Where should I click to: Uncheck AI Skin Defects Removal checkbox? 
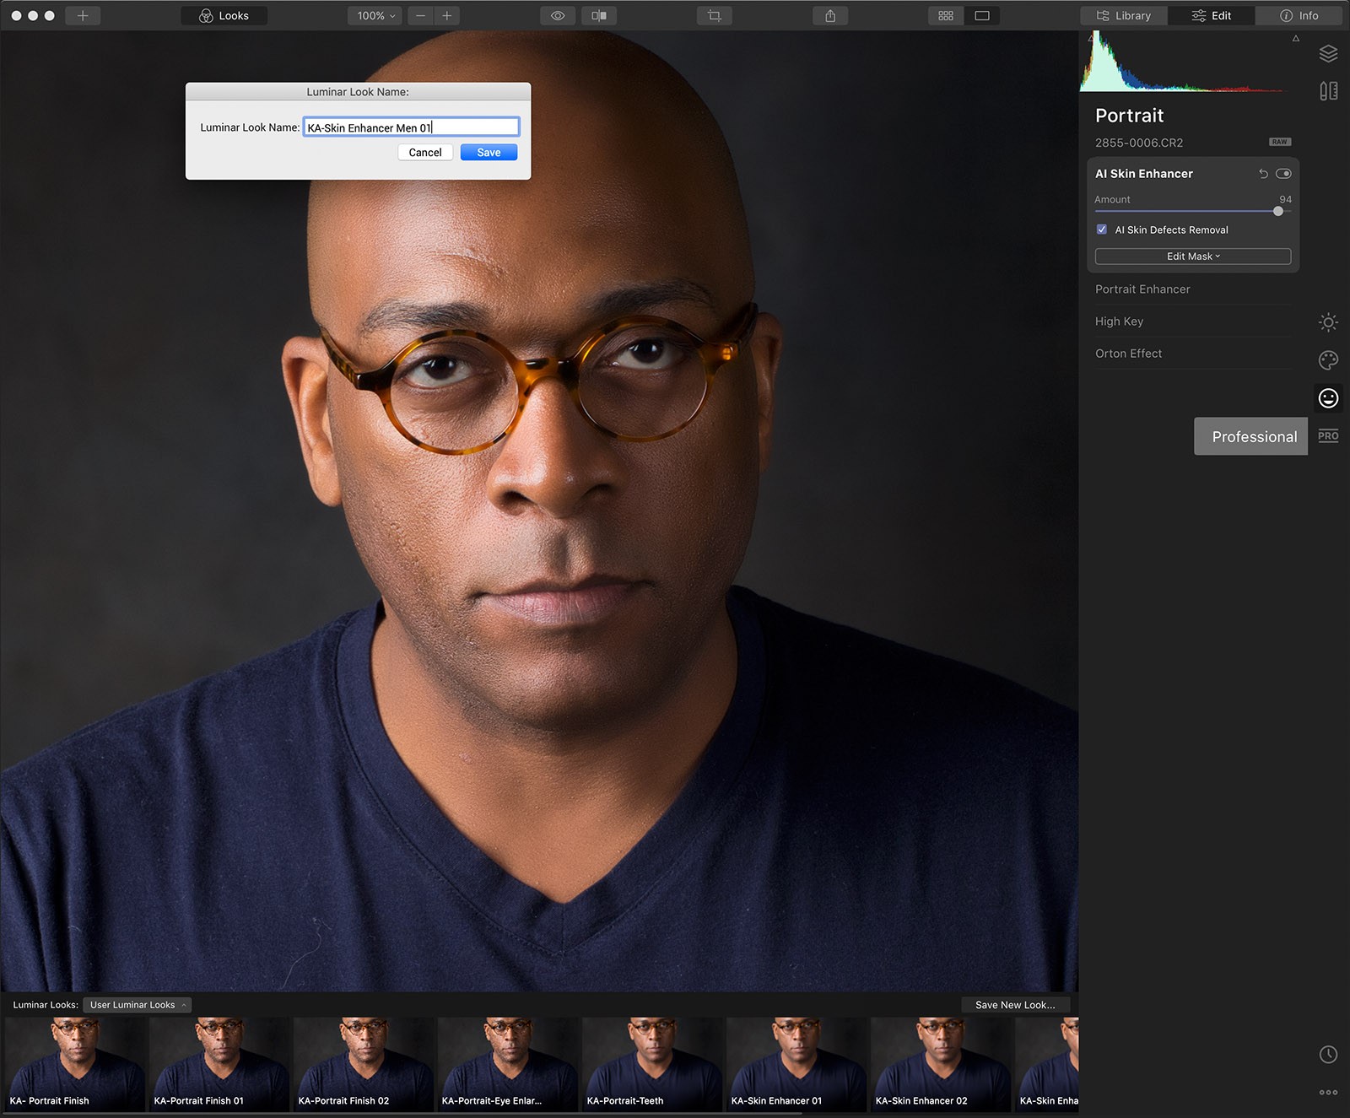point(1102,230)
